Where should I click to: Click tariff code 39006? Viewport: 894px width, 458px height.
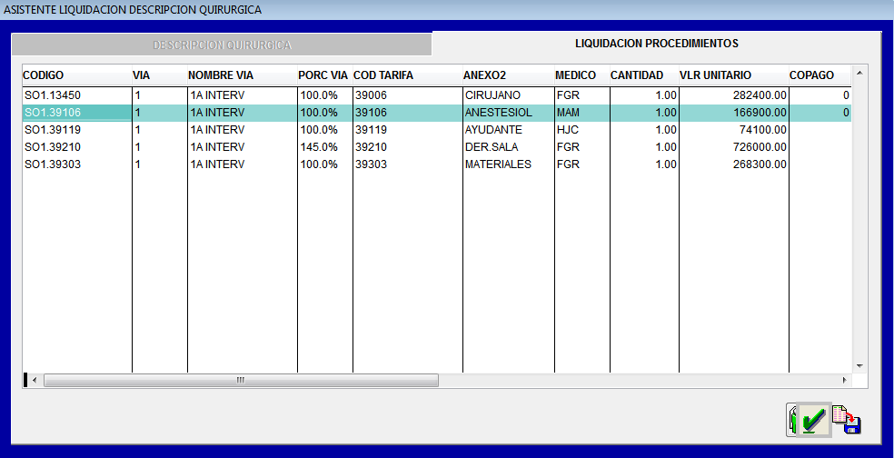(x=408, y=95)
